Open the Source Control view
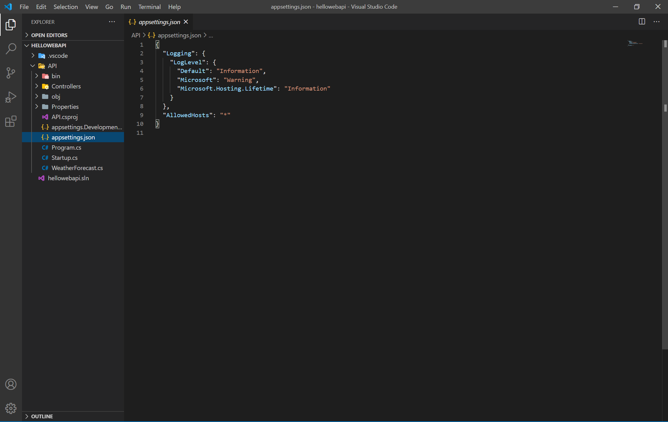 (x=11, y=73)
